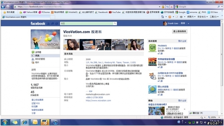Click the friend requests icon in Facebook header
The image size is (224, 126).
click(x=48, y=24)
